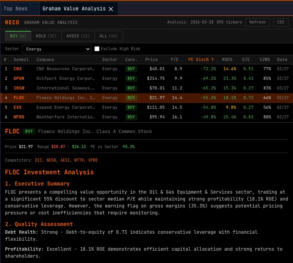Open competitor OII link

click(x=38, y=160)
